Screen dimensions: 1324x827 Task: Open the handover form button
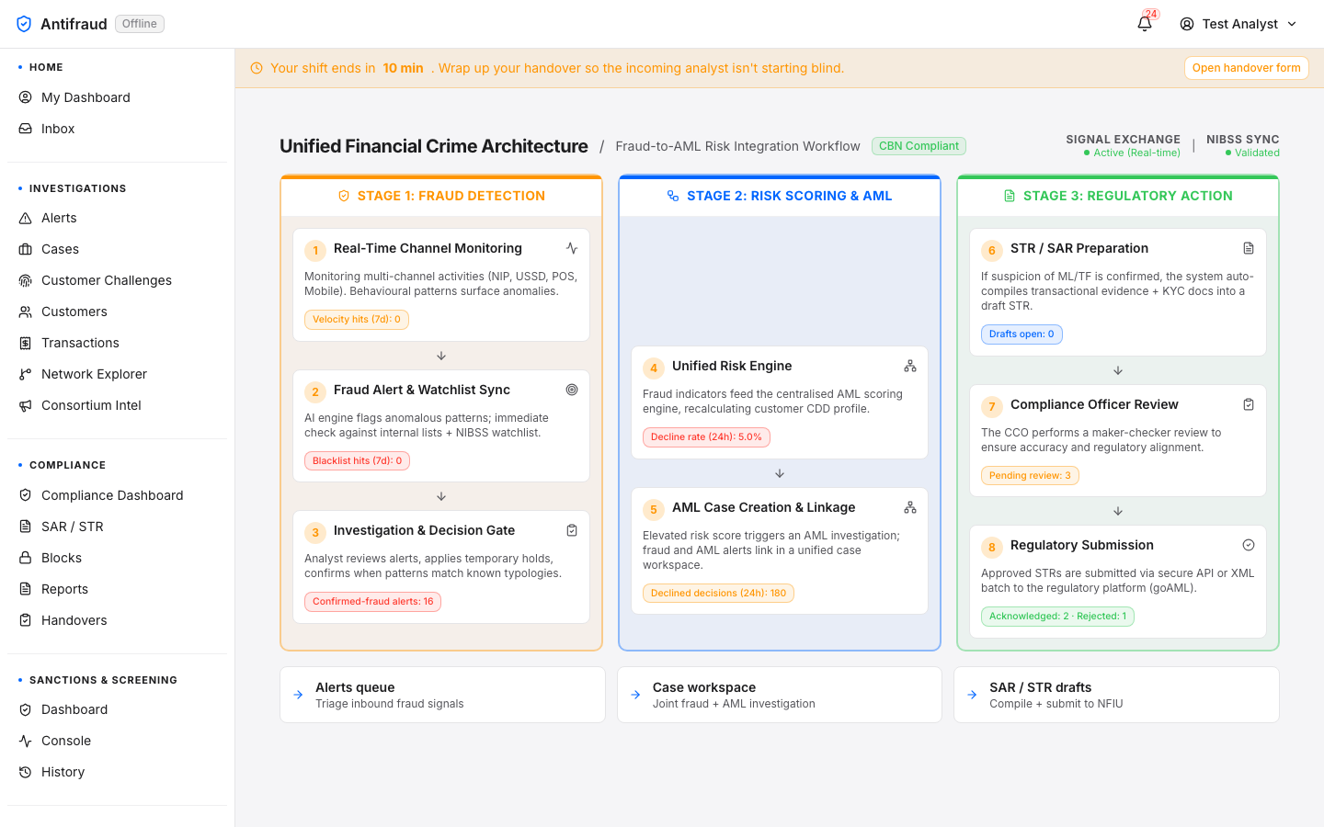(x=1246, y=68)
